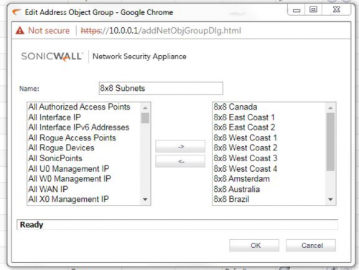Screen dimensions: 359x270
Task: Minimize the Edit Address Object Group window
Action: [297, 10]
